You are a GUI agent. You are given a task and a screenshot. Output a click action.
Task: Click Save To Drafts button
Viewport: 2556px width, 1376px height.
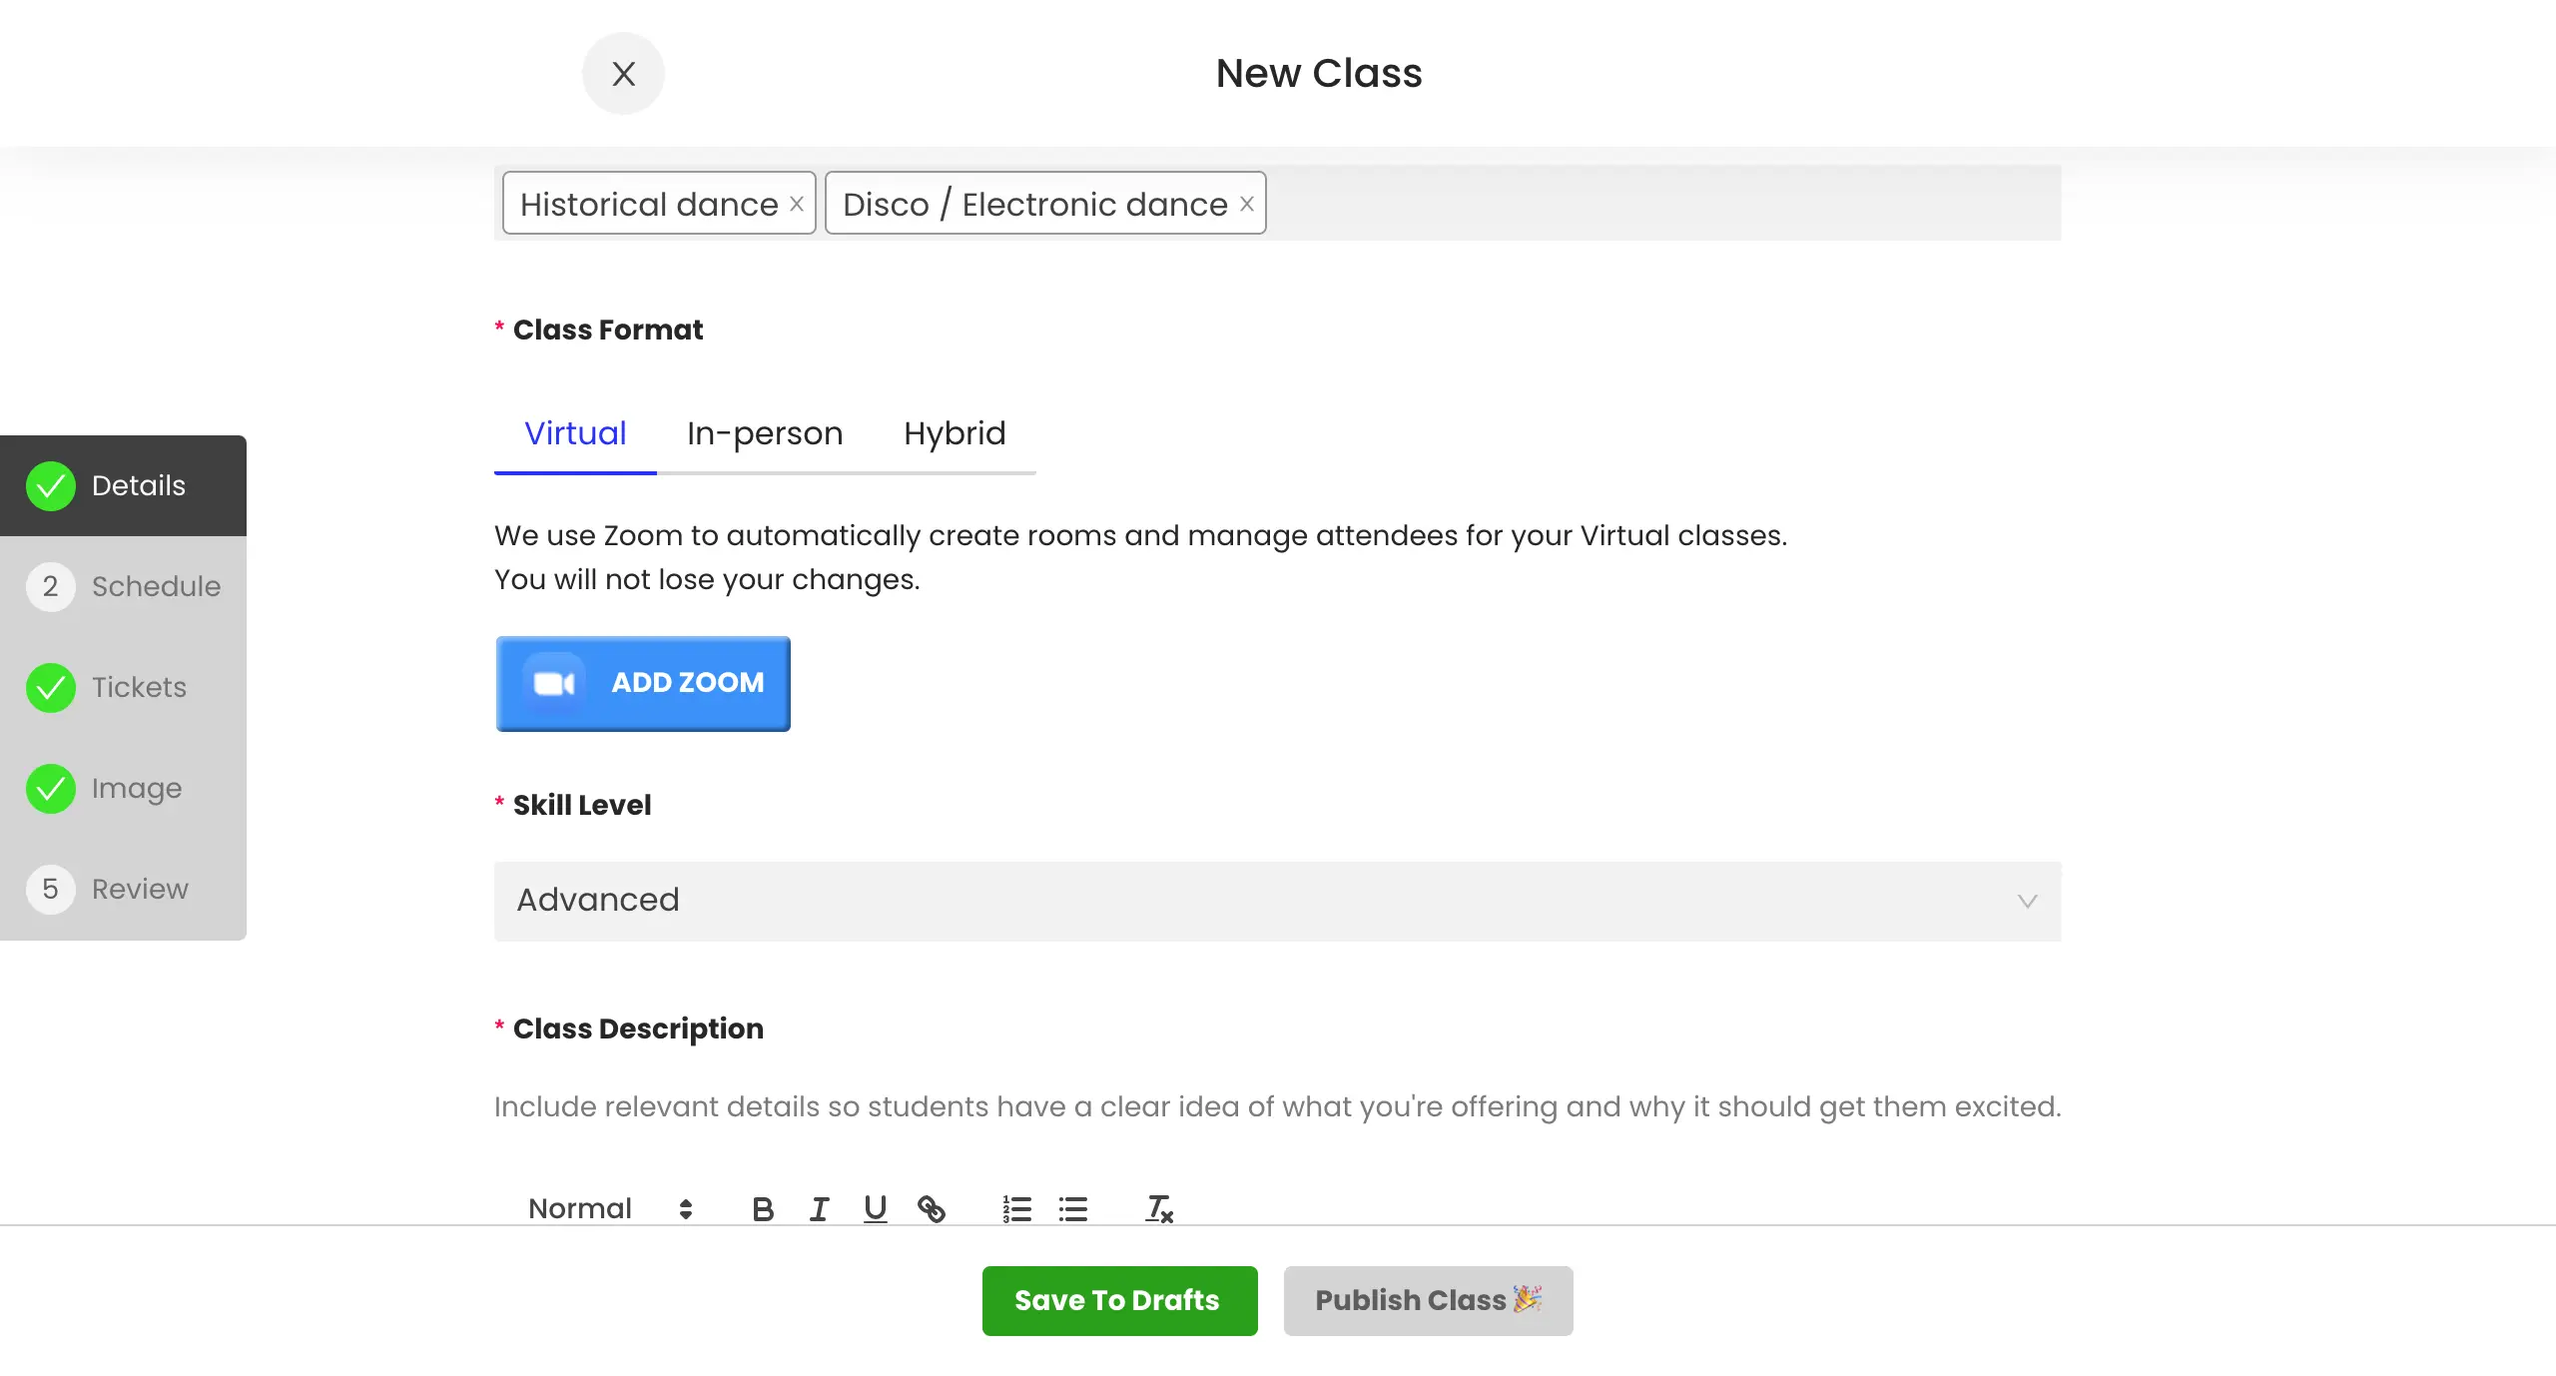[1119, 1301]
